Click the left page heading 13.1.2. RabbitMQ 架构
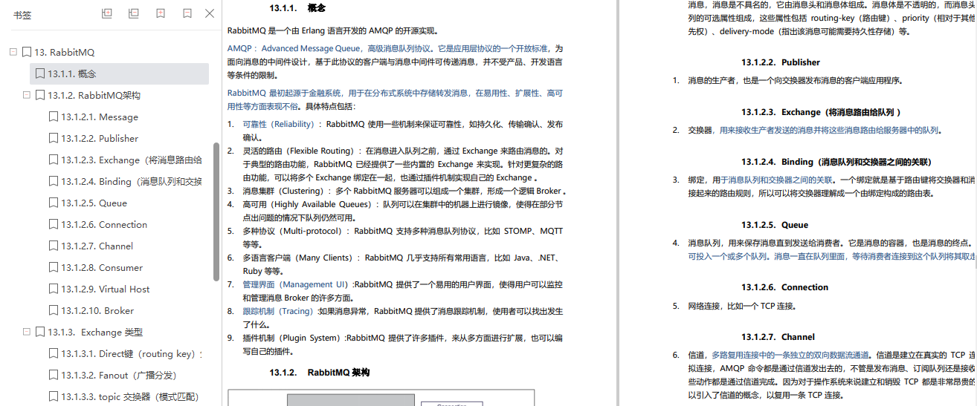The height and width of the screenshot is (406, 977). (319, 372)
